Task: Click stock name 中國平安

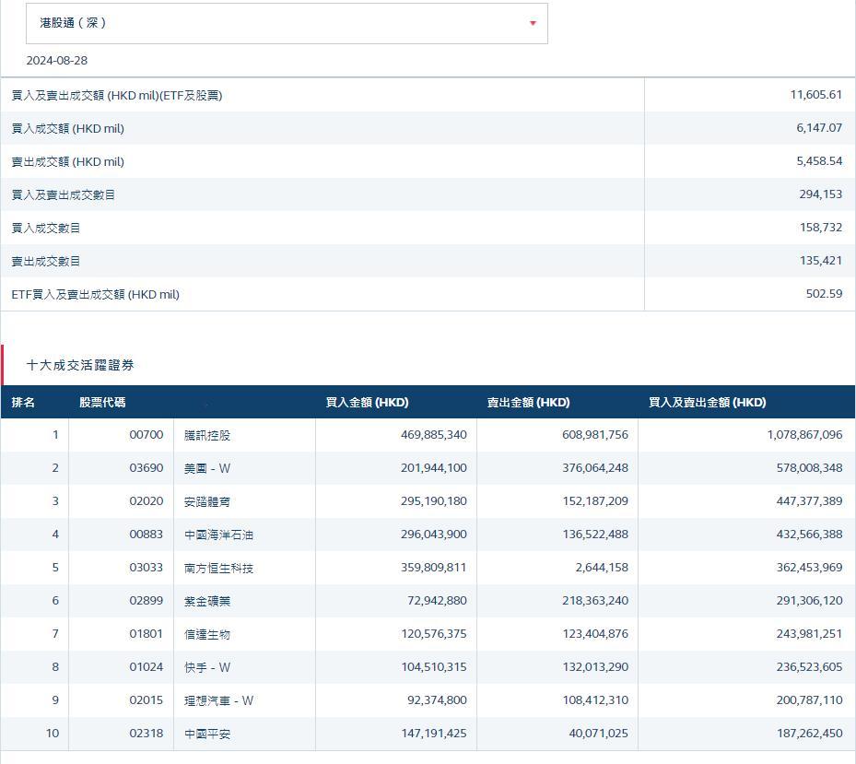Action: pyautogui.click(x=207, y=734)
